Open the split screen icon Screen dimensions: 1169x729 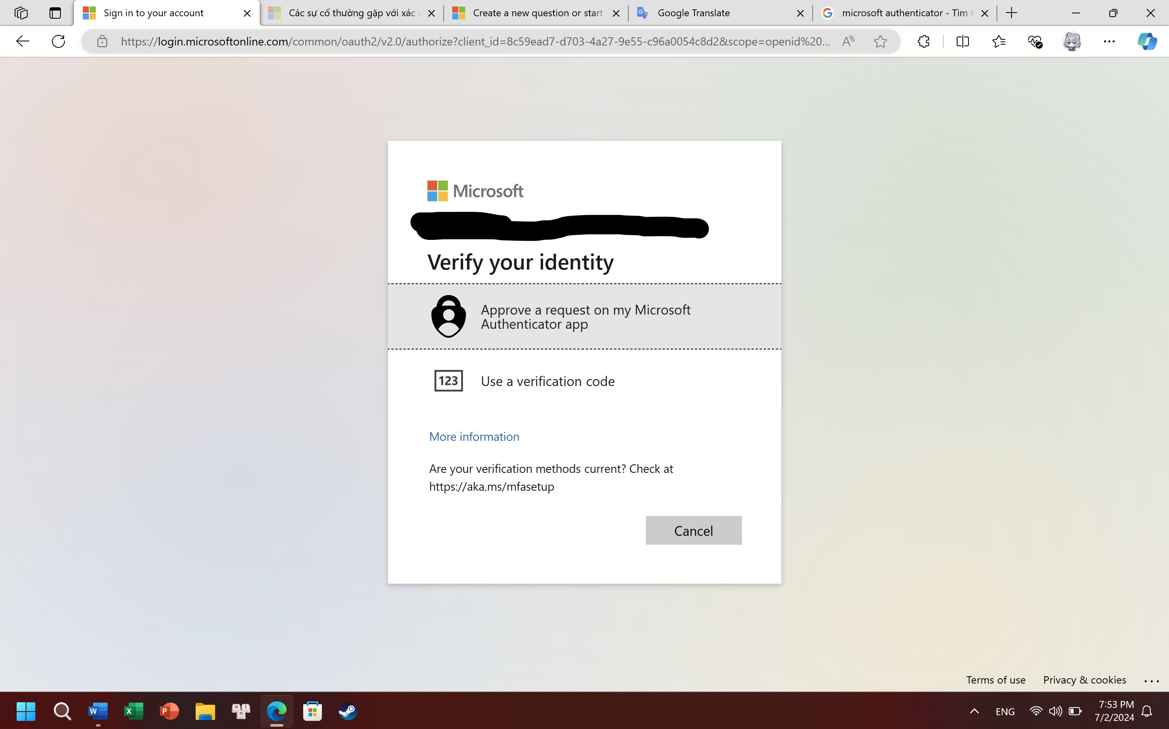(x=962, y=41)
